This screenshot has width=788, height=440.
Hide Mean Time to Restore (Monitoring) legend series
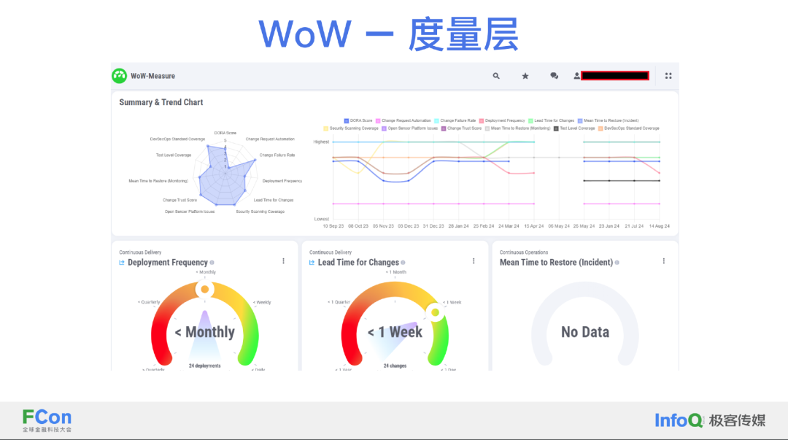pyautogui.click(x=517, y=128)
